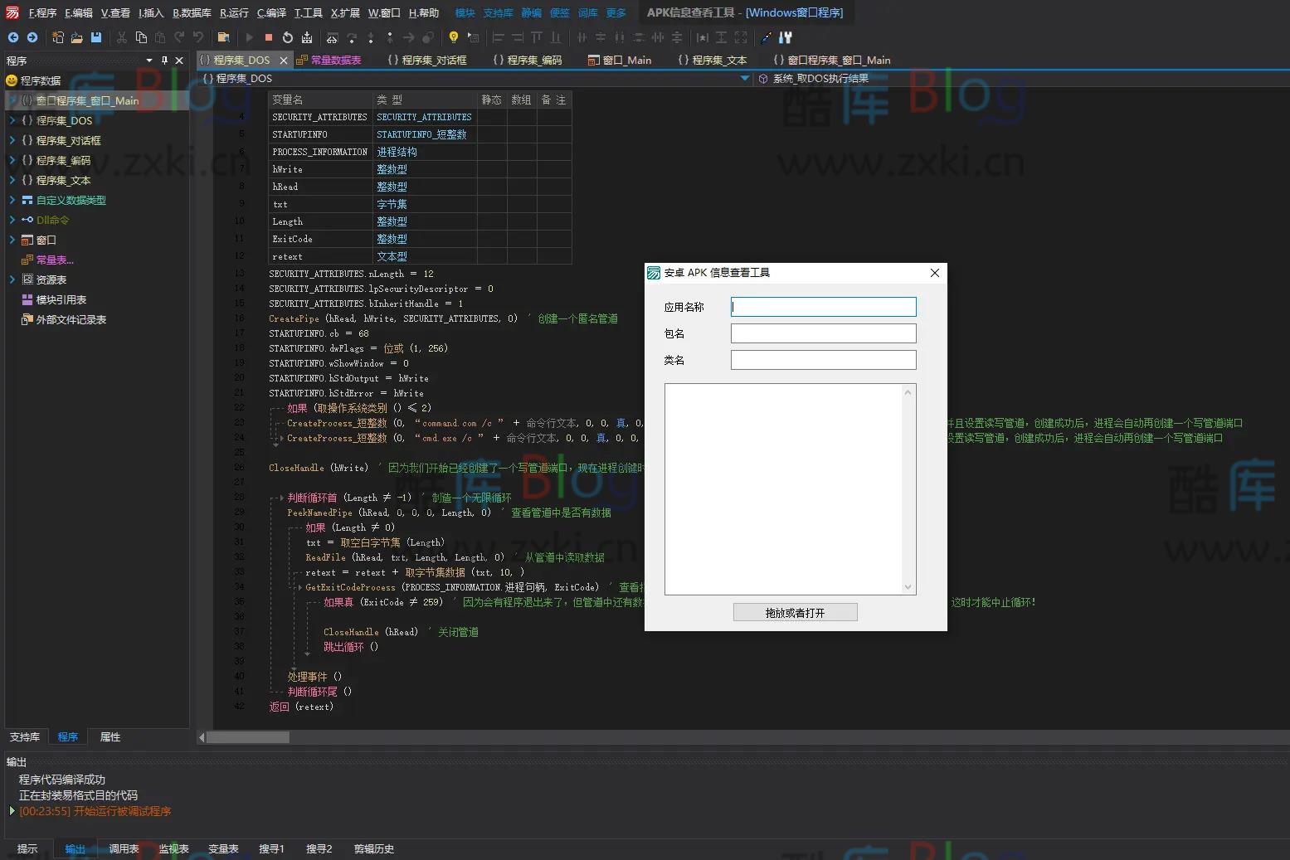Click the blue back navigation arrow
Screen dimensions: 1290x860
click(x=12, y=37)
